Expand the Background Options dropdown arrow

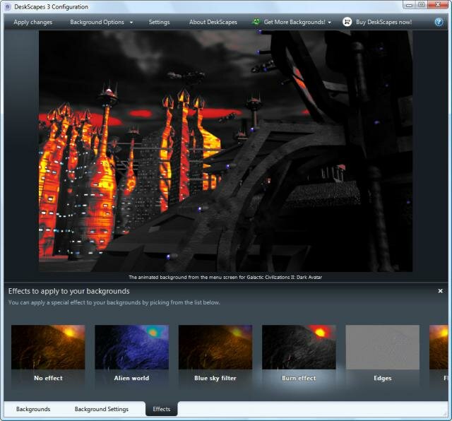tap(131, 23)
